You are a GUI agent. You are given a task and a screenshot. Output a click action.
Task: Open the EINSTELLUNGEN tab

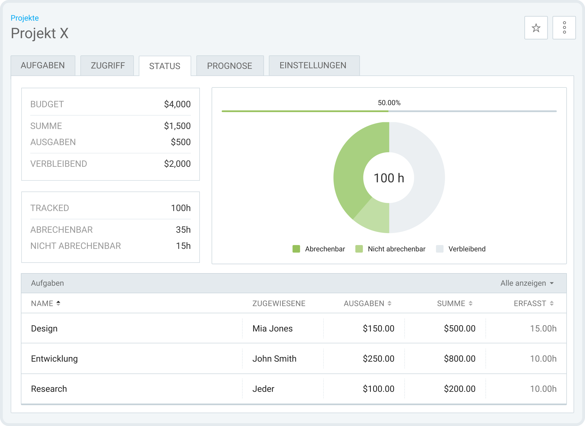click(x=313, y=65)
